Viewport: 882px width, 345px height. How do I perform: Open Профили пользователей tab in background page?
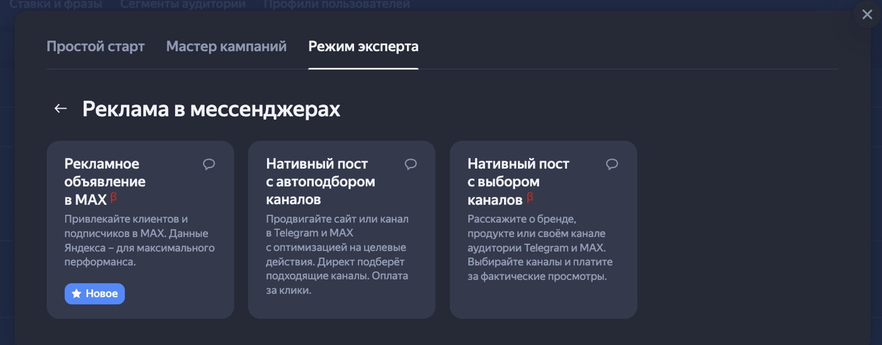coord(337,4)
